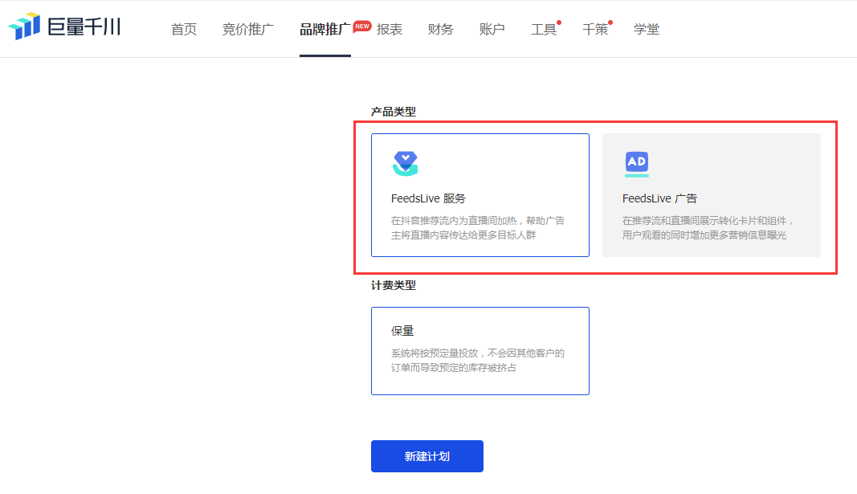Click the 在推荐流和直播间展示转化卡片 description
This screenshot has height=494, width=857.
point(708,228)
